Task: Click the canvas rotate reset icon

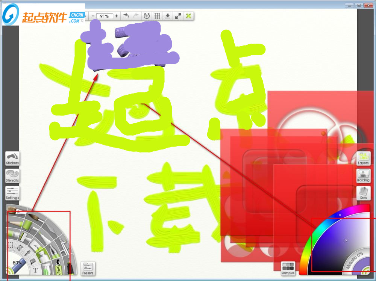Action: click(147, 16)
